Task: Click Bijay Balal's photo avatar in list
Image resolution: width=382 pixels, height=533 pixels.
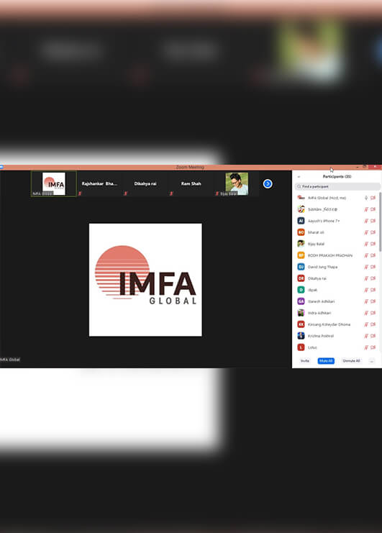Action: click(x=301, y=243)
